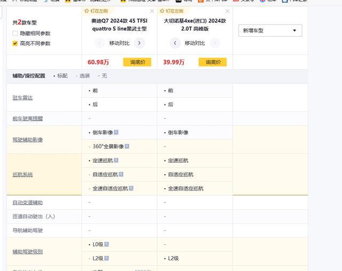Click the 选装 legend entry
This screenshot has height=271, width=342.
(83, 76)
